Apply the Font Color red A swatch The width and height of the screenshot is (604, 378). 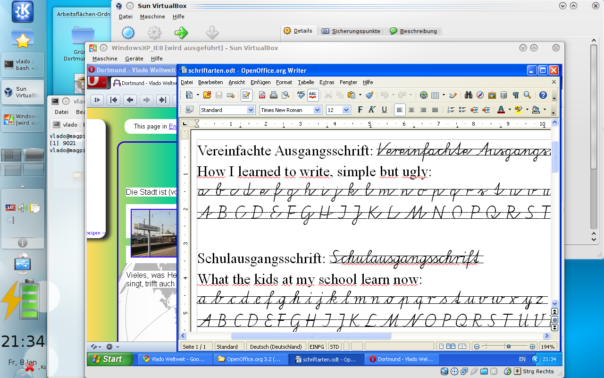[501, 110]
